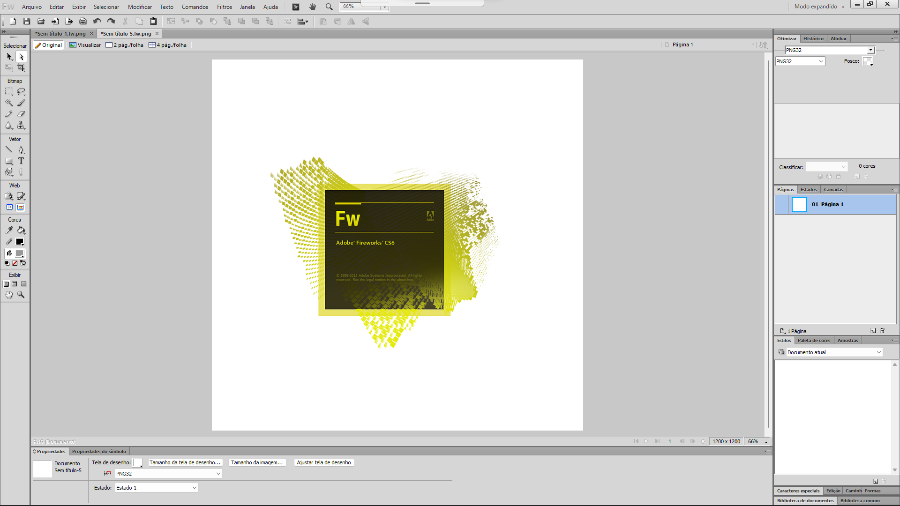This screenshot has height=506, width=900.
Task: Select the Text tool
Action: coord(21,161)
